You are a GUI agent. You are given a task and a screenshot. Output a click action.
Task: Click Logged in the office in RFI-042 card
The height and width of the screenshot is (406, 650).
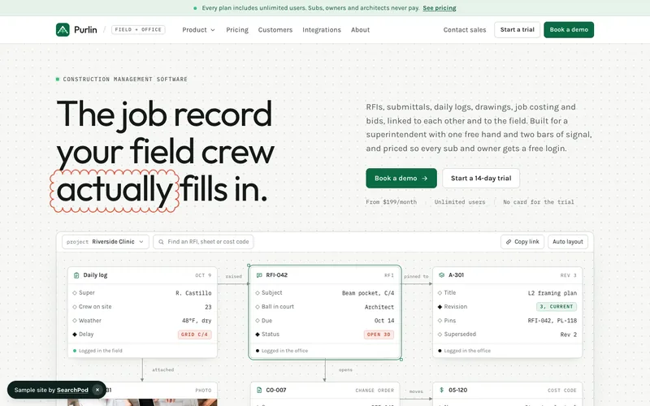pyautogui.click(x=284, y=351)
